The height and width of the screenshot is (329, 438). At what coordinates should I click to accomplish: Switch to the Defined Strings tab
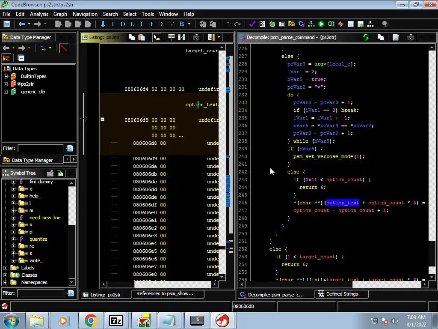tap(341, 294)
